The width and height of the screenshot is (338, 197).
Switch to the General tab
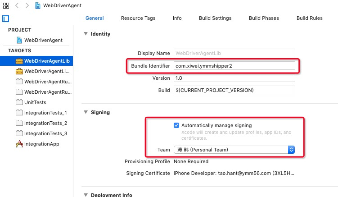(95, 18)
